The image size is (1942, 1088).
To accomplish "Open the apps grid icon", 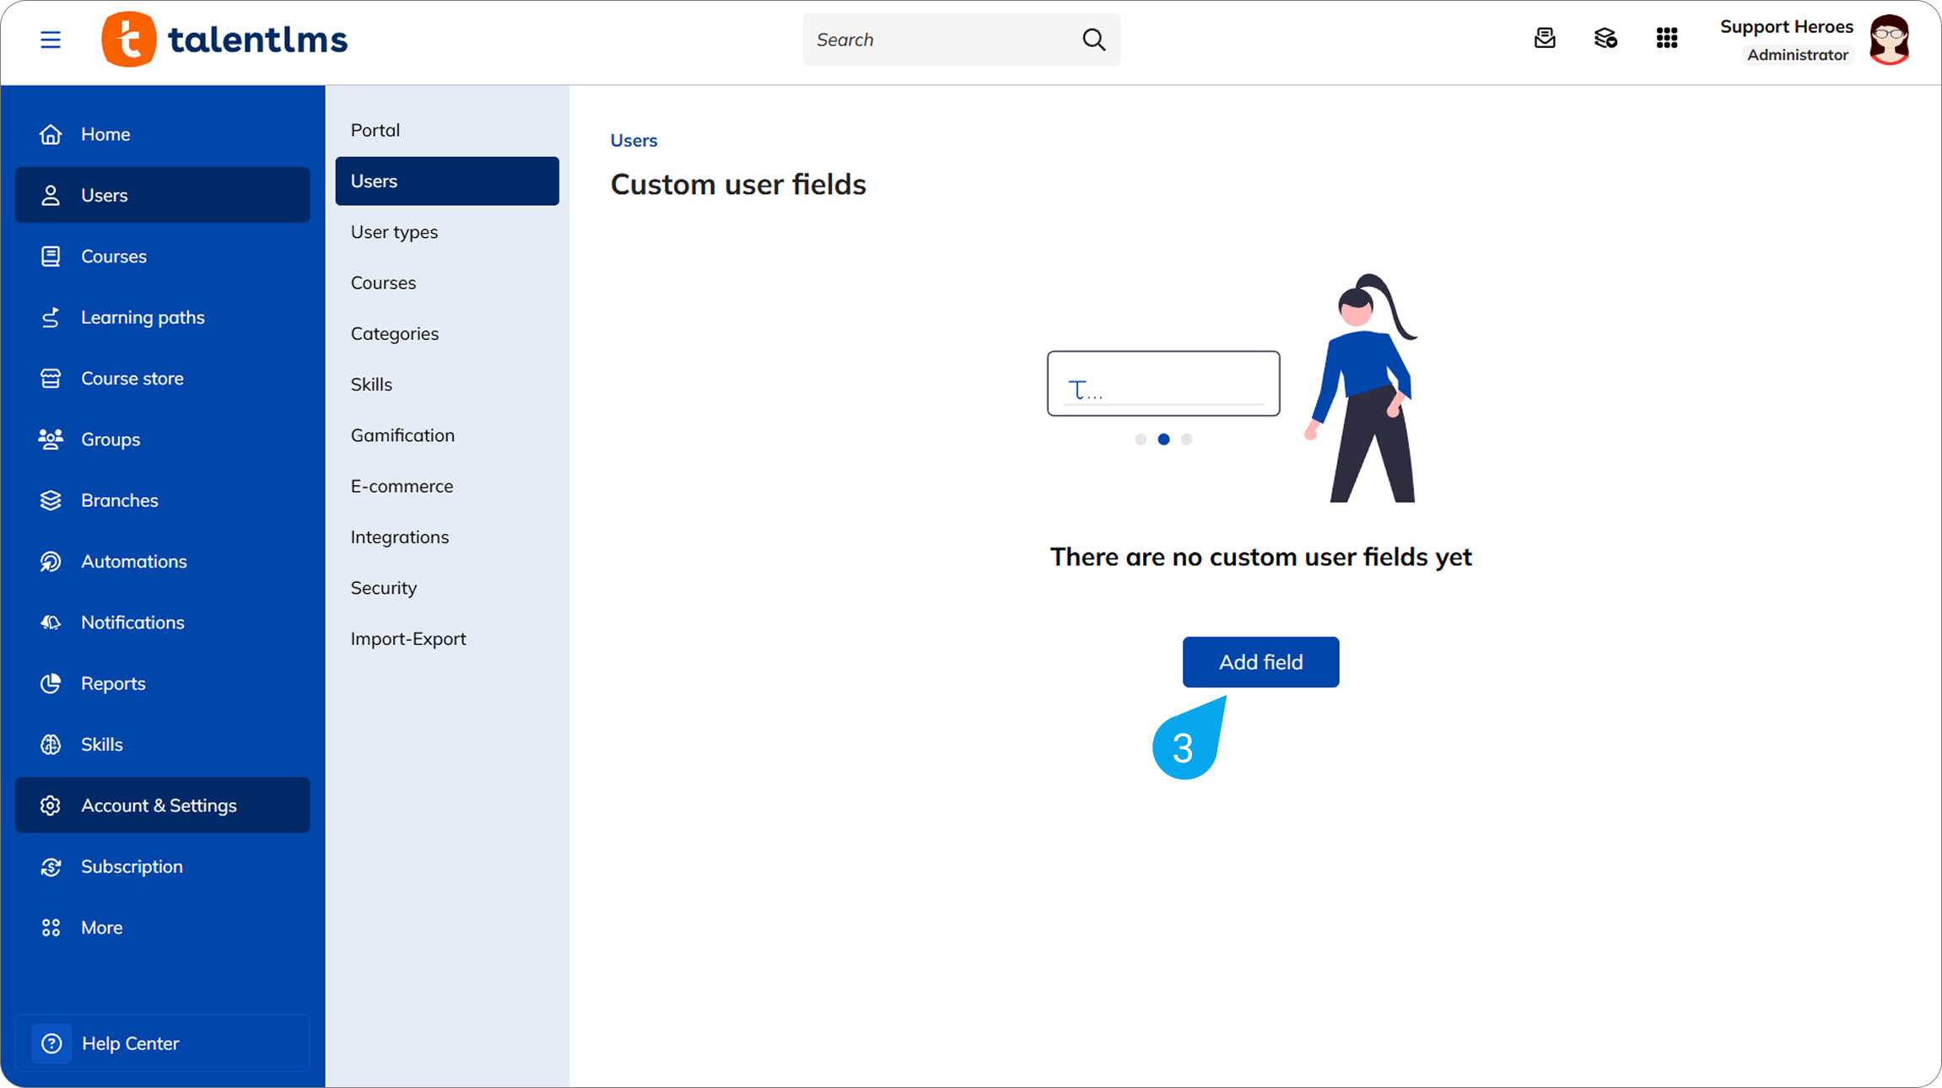I will click(1667, 39).
